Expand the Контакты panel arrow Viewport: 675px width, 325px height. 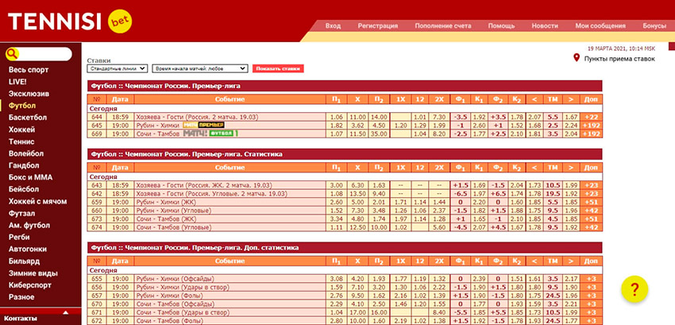pyautogui.click(x=65, y=312)
